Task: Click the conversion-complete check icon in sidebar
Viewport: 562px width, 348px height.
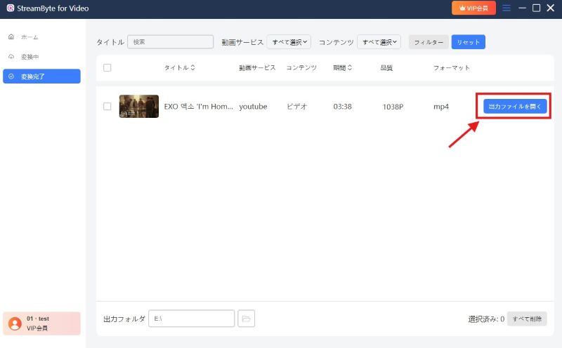Action: coord(11,76)
